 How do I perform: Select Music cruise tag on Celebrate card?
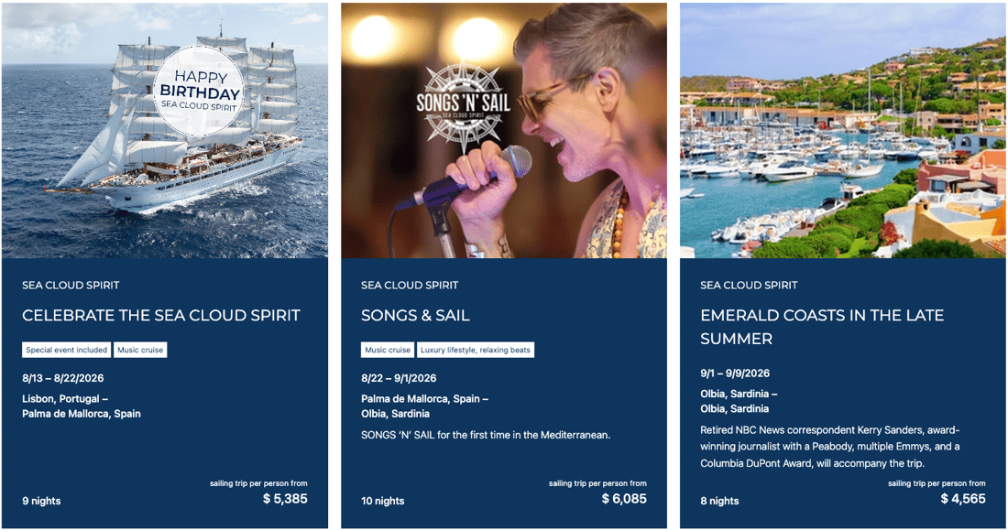click(x=140, y=350)
